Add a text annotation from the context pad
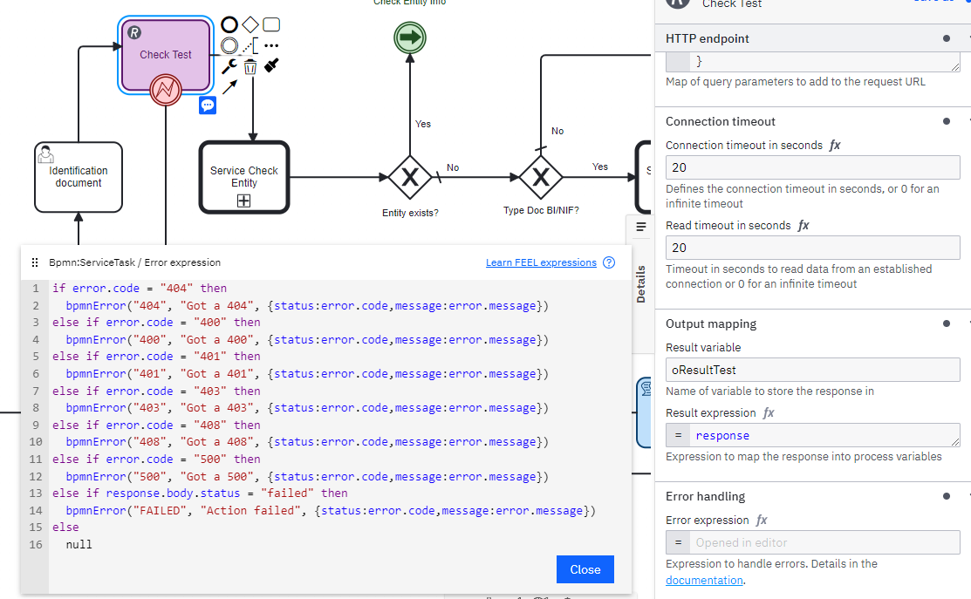Viewport: 971px width, 599px height. click(x=250, y=46)
